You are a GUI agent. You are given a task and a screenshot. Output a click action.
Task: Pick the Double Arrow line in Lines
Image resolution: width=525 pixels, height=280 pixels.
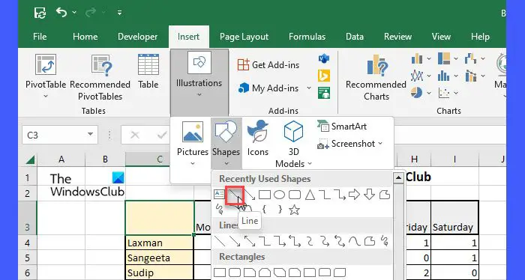250,241
